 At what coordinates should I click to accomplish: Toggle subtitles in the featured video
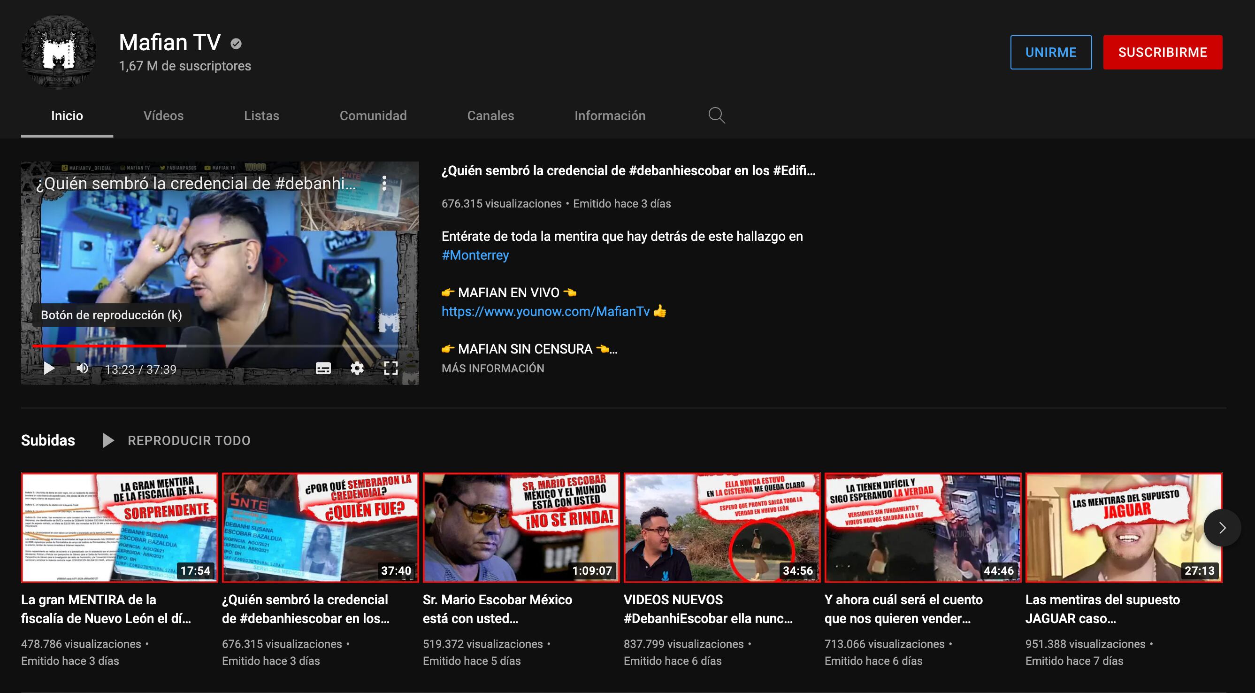(x=323, y=369)
